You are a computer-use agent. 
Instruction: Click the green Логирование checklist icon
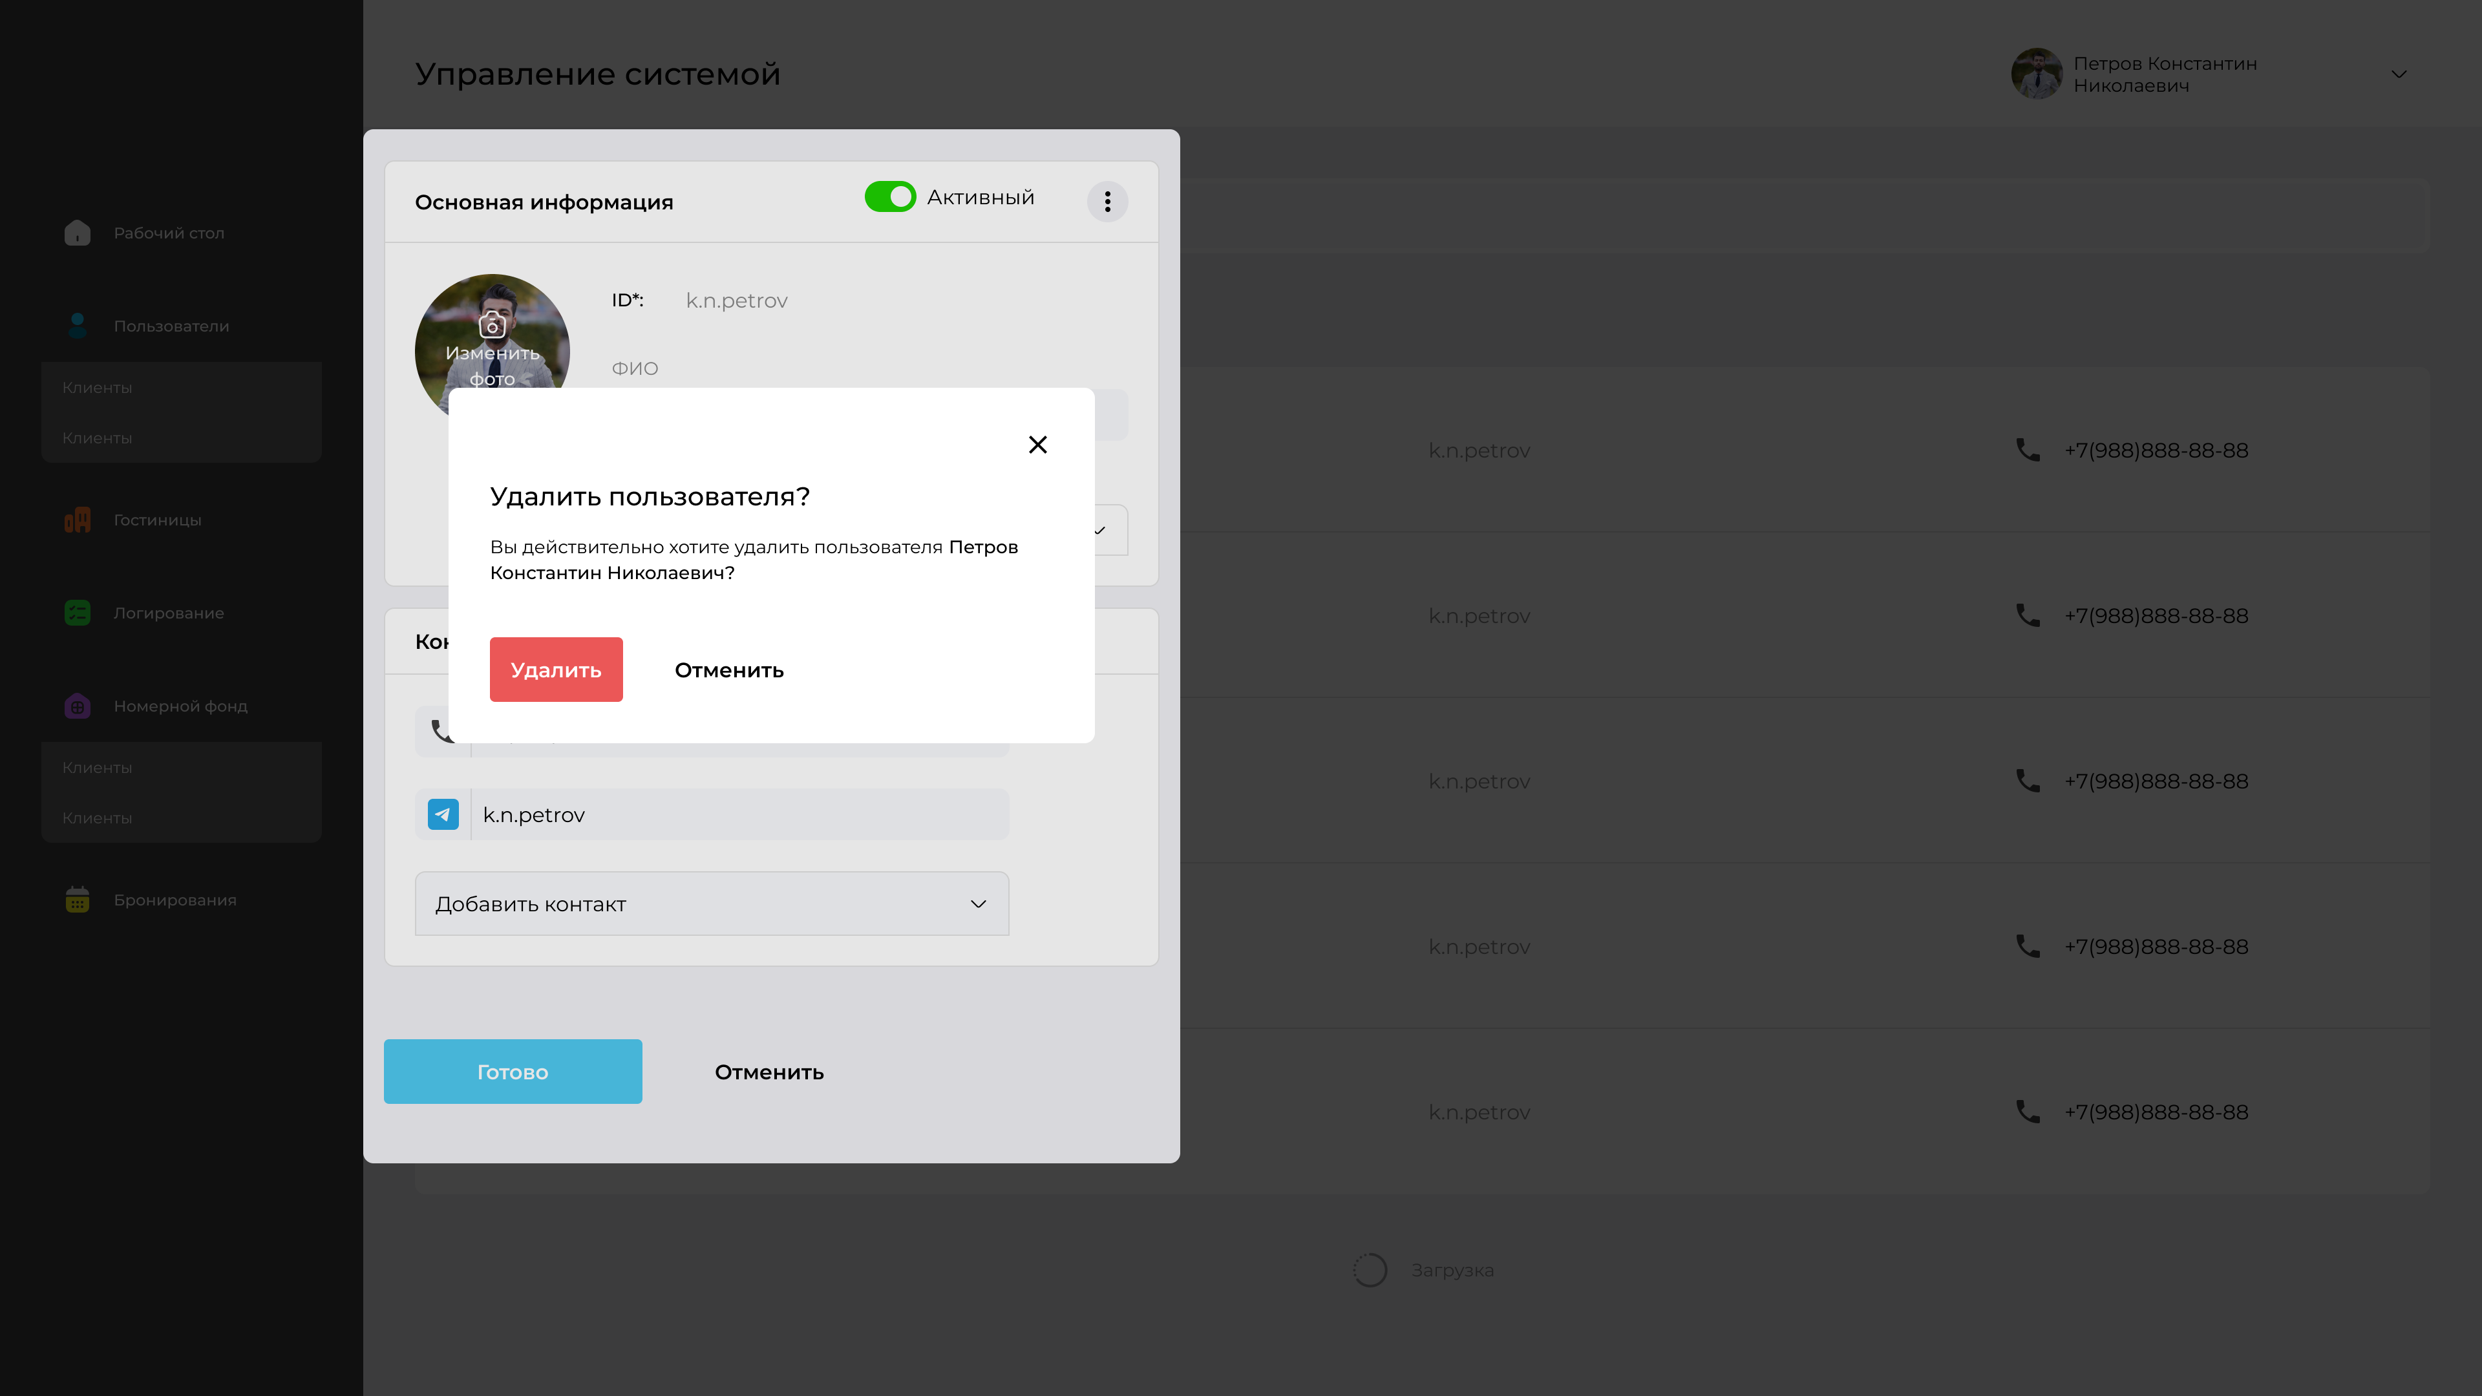tap(77, 613)
